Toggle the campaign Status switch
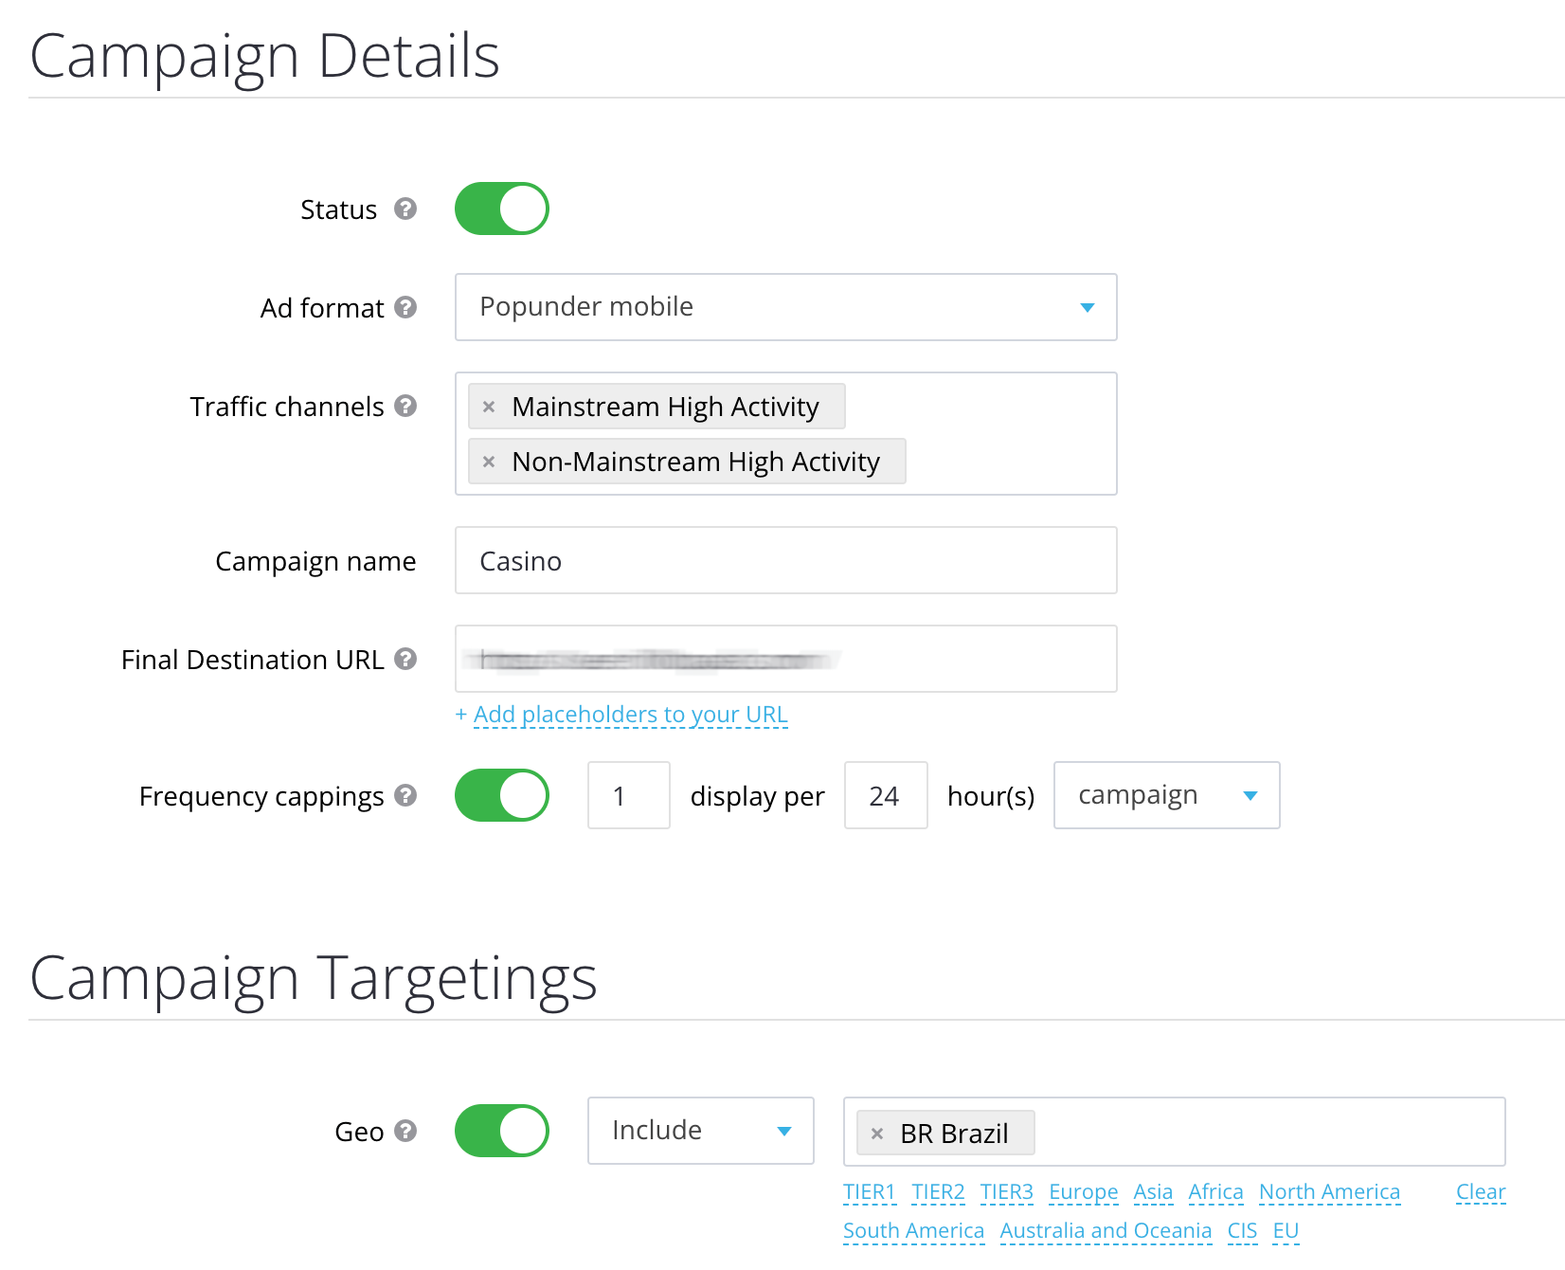 pos(502,209)
